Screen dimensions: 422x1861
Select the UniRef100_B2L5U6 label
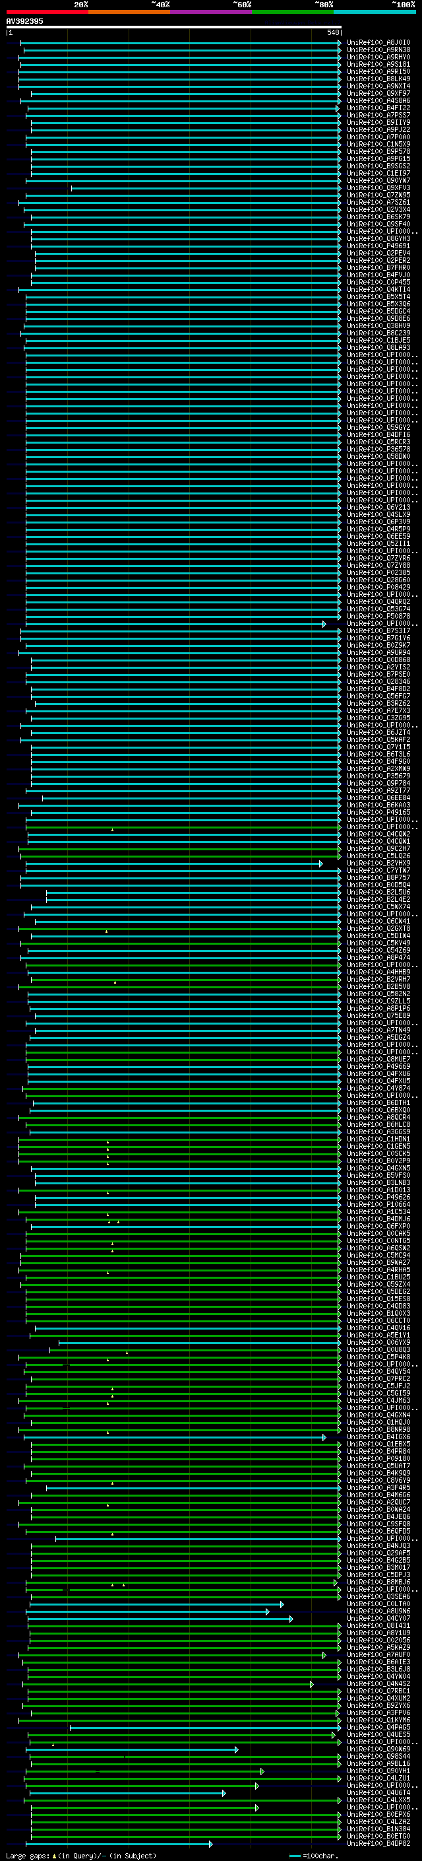point(378,893)
